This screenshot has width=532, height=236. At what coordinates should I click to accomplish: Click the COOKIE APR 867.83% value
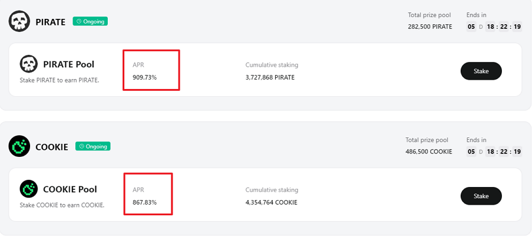click(x=144, y=202)
